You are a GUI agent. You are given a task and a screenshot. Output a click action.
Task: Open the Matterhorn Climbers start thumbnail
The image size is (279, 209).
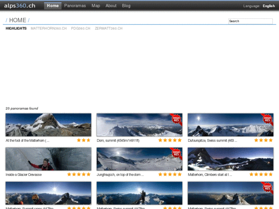tap(231, 159)
